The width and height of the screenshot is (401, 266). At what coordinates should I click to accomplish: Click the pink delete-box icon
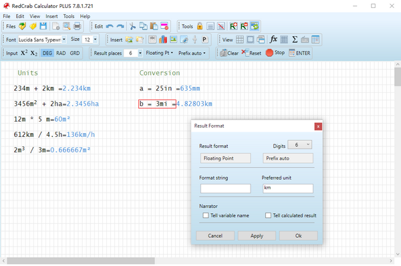point(164,26)
